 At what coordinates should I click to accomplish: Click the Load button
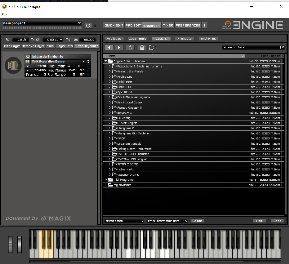click(277, 221)
